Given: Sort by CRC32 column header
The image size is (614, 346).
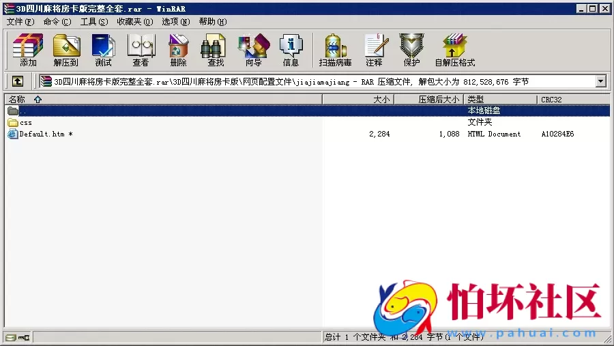Looking at the screenshot, I should 573,100.
